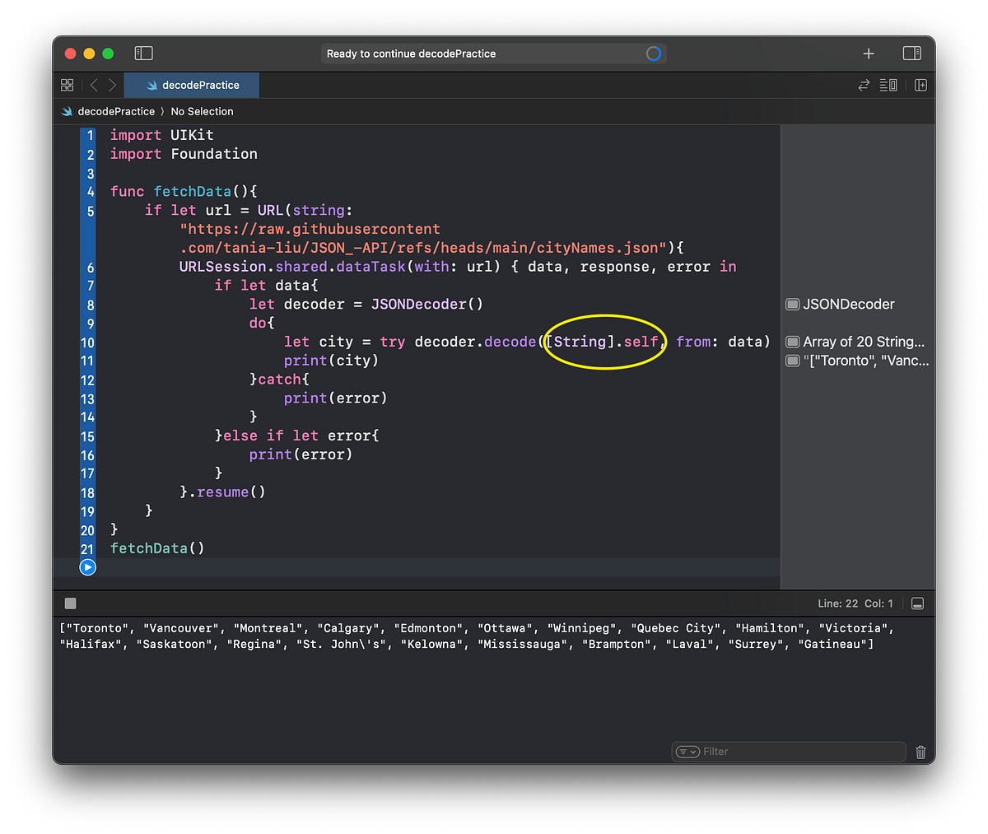Click the Add Editor icon
This screenshot has height=834, width=988.
(x=921, y=85)
